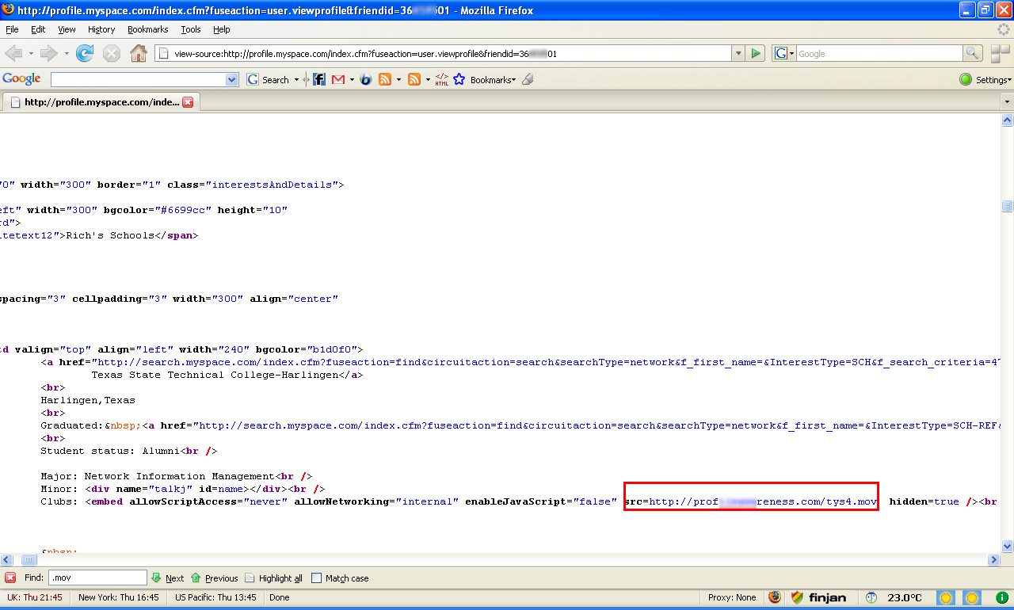Expand the Google Search button dropdown arrow

[x=296, y=80]
